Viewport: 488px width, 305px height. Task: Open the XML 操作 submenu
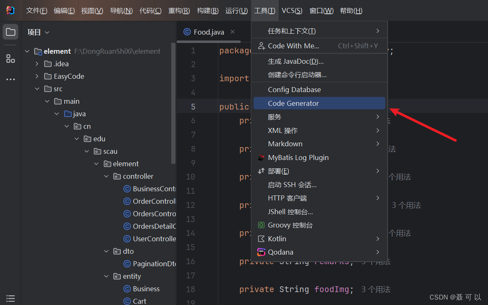point(319,130)
